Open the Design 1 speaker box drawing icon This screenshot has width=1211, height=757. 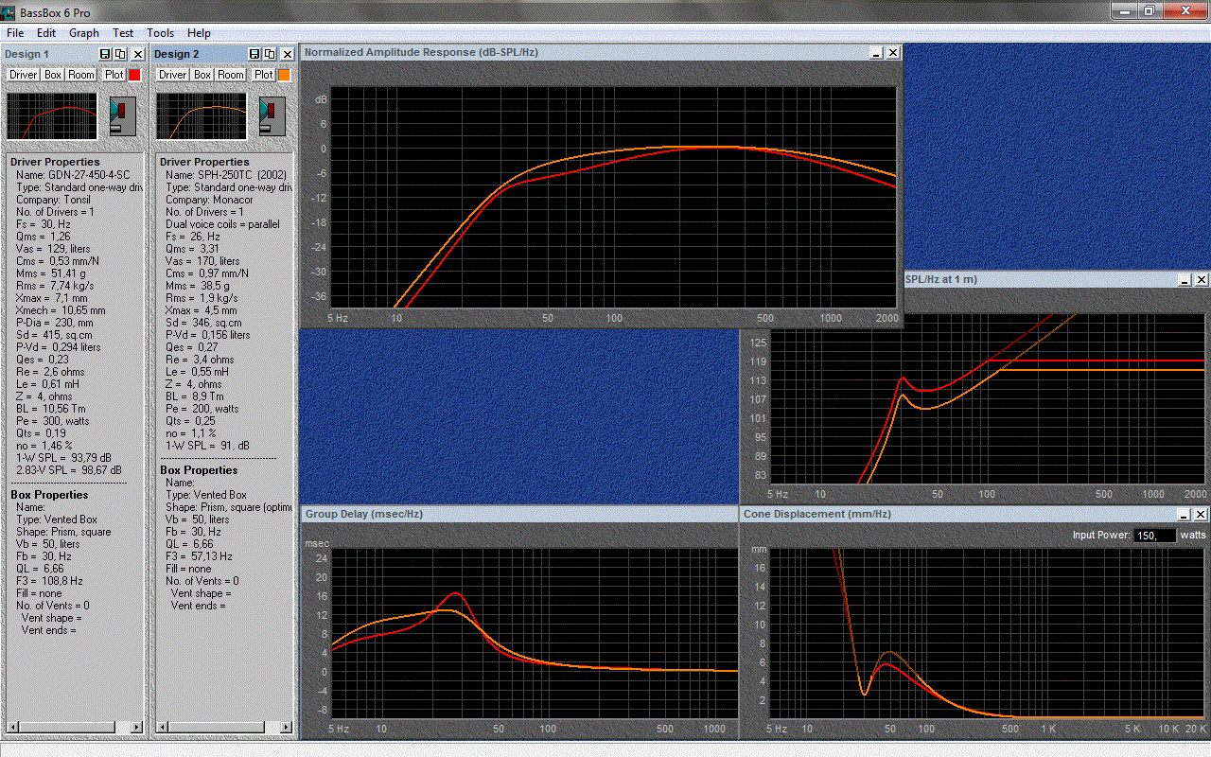tap(123, 115)
